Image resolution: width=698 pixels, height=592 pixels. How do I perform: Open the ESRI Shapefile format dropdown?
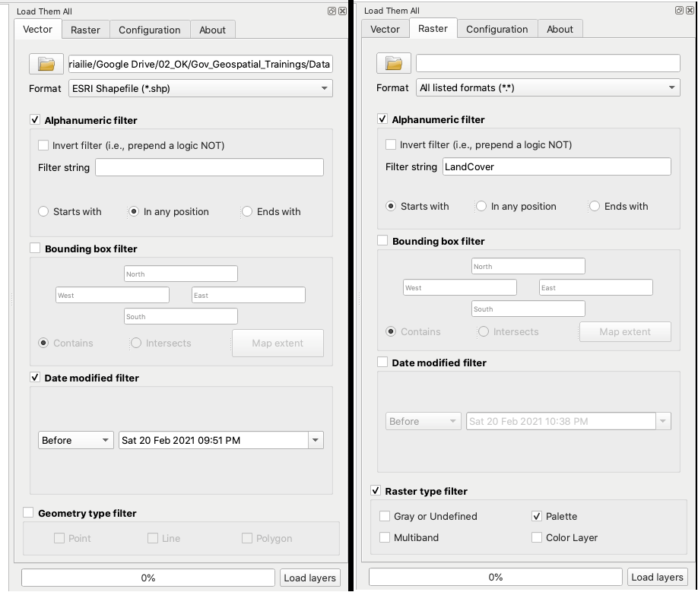coord(201,88)
